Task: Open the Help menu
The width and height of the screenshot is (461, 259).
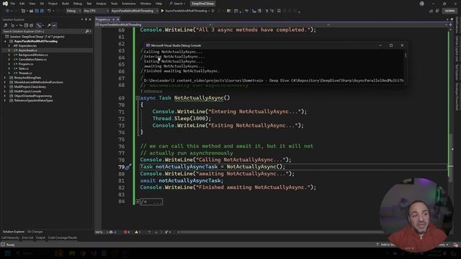Action: [158, 4]
